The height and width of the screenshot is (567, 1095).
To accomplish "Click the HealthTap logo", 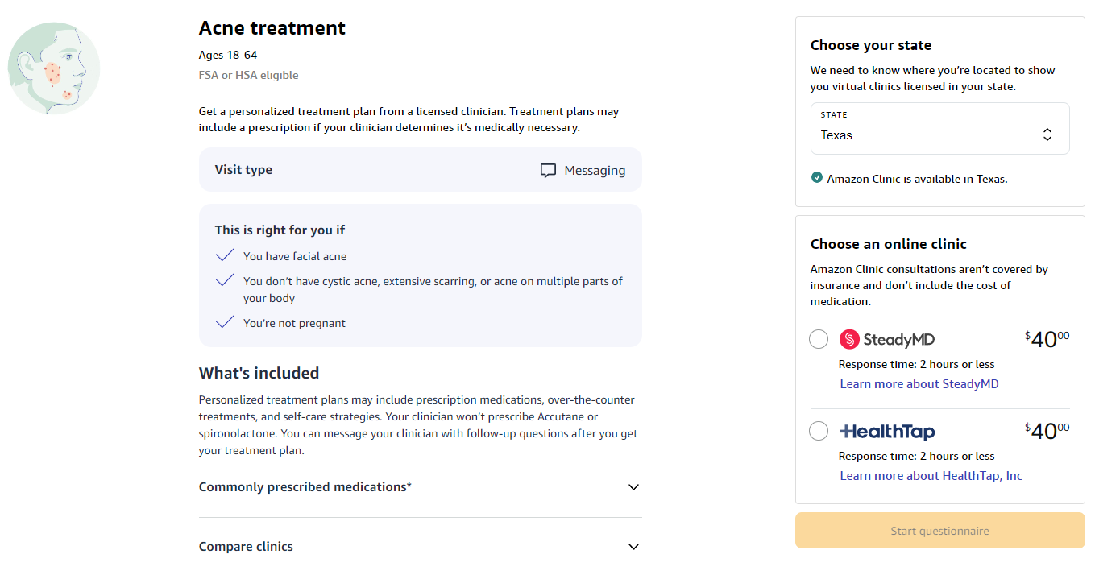I will (x=887, y=432).
